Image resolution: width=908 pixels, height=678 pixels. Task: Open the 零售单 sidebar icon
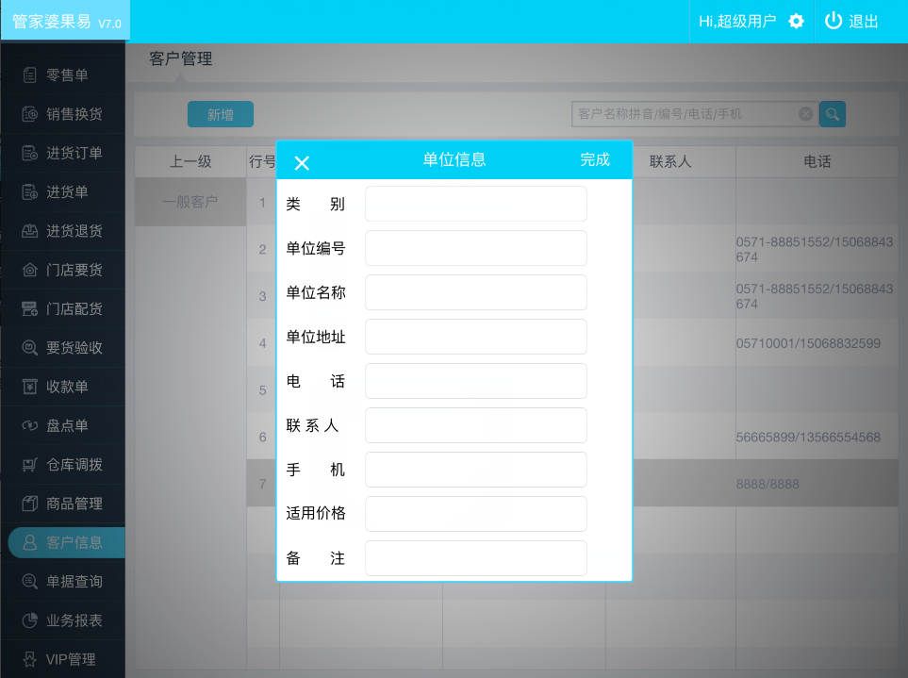pyautogui.click(x=29, y=75)
